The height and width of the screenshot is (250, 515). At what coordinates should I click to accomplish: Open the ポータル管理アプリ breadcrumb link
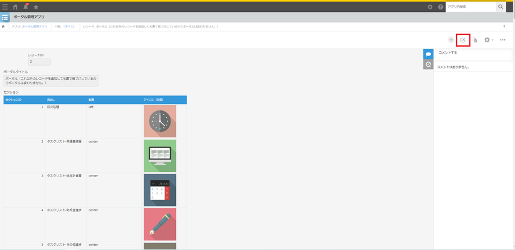(35, 26)
